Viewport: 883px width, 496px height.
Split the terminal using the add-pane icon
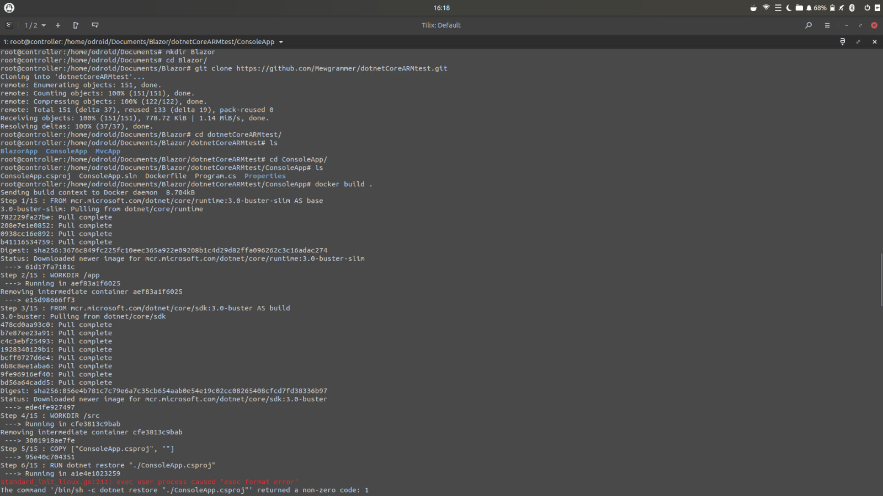[95, 25]
